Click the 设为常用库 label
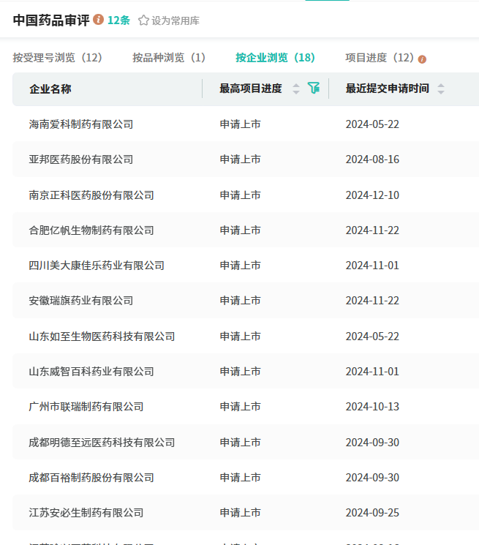 (176, 21)
